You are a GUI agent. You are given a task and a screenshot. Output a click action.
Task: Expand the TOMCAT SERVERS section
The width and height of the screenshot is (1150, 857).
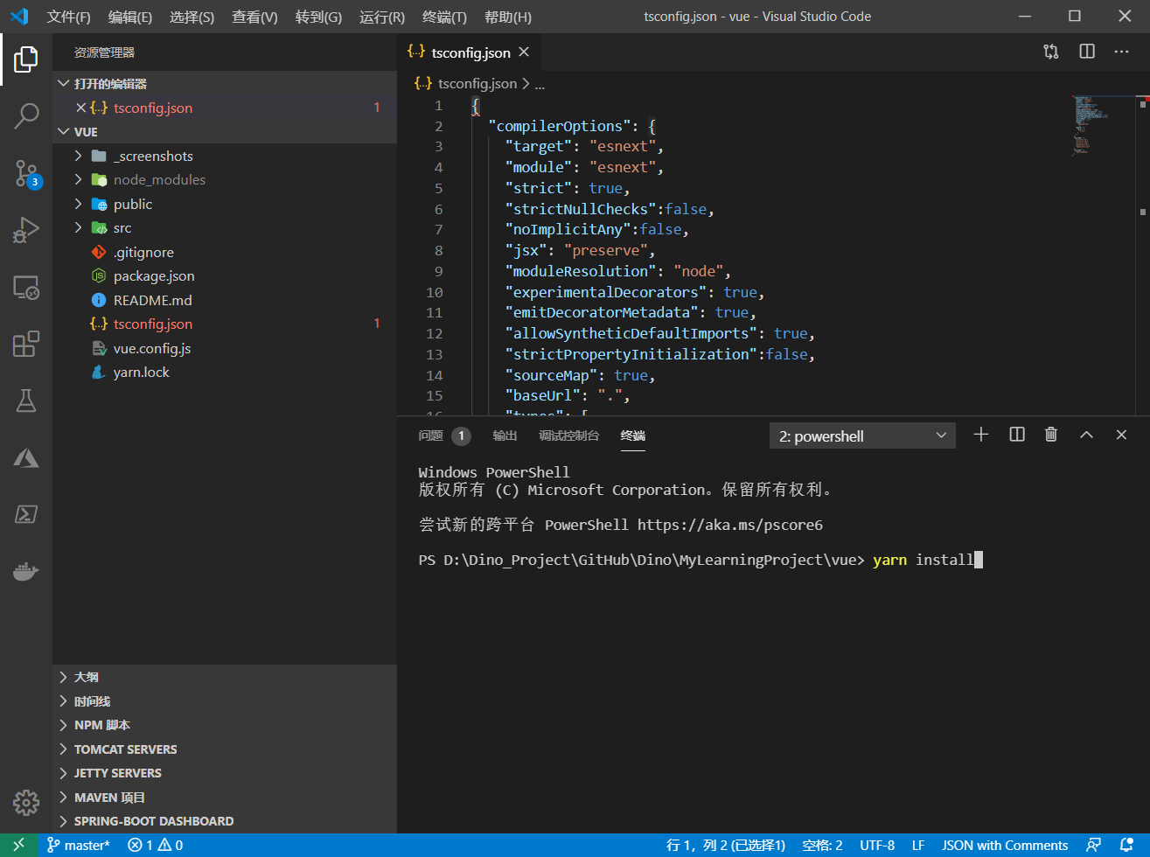coord(225,749)
